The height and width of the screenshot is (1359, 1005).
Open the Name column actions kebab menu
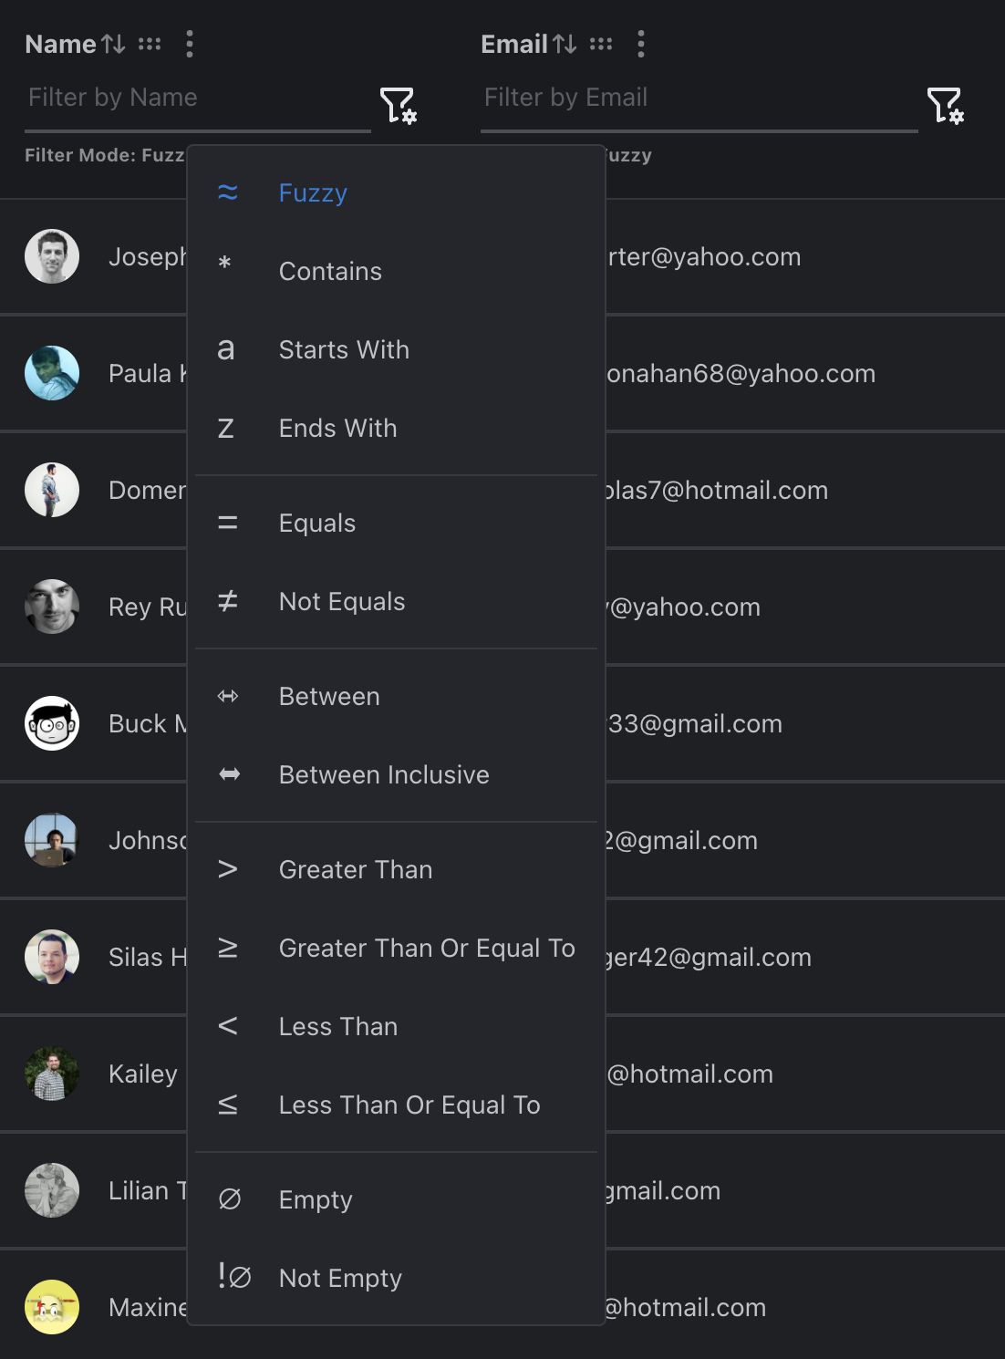tap(190, 44)
